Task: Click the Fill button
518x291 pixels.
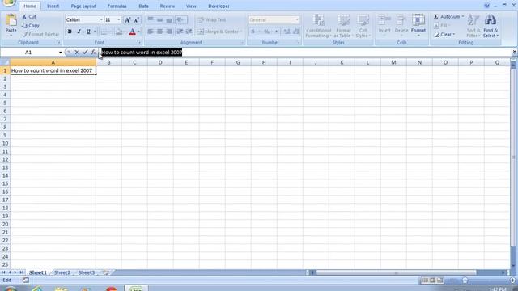Action: (x=441, y=25)
